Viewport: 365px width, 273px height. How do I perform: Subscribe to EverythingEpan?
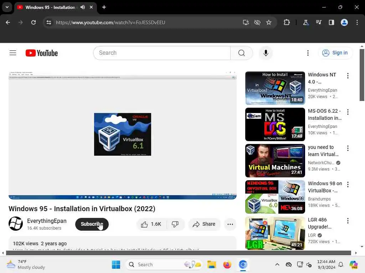click(92, 224)
